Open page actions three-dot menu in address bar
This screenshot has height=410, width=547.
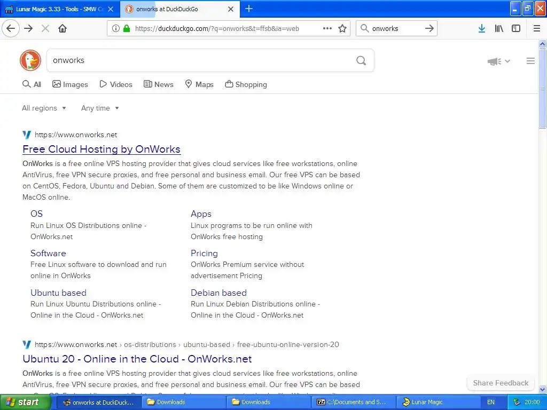click(327, 28)
